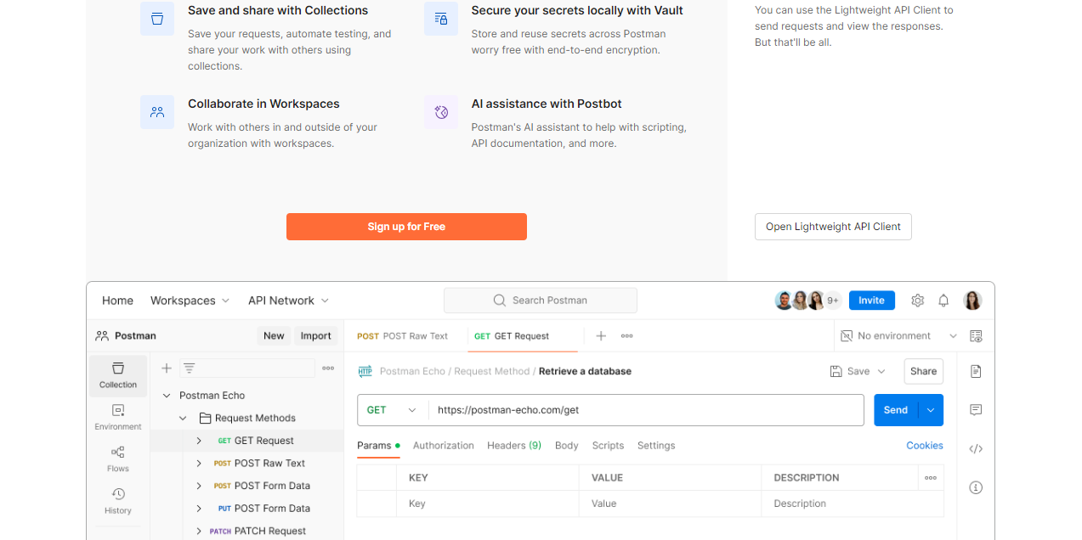Click the Cookies link
1082x540 pixels.
coord(924,446)
